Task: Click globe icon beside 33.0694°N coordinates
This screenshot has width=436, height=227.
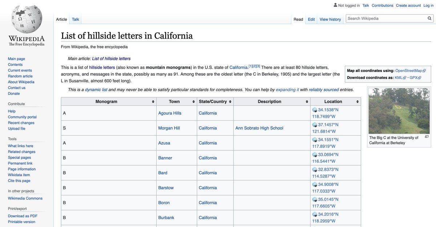Action: (315, 154)
